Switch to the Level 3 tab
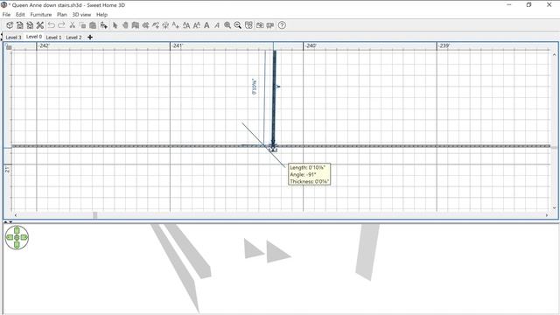 pyautogui.click(x=13, y=37)
